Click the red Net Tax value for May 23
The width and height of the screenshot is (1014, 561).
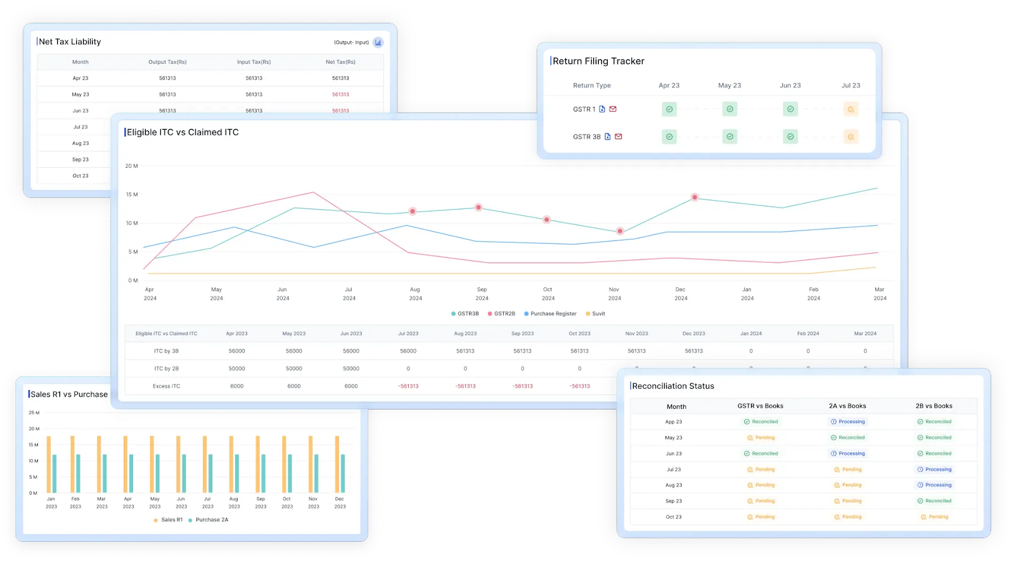340,94
